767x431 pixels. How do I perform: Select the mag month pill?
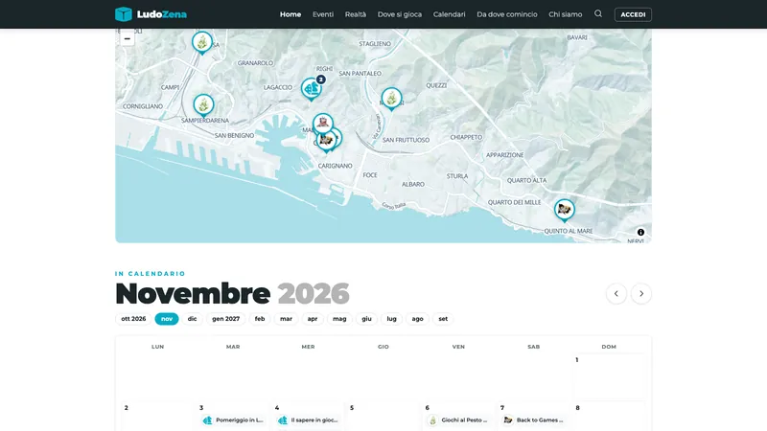click(339, 319)
